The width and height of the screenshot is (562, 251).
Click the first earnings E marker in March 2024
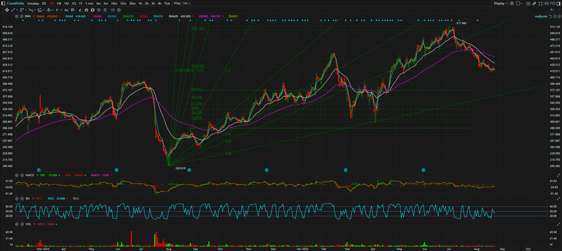click(x=39, y=170)
